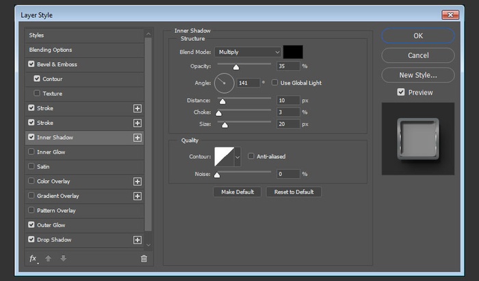Enable the Use Global Light checkbox

click(275, 83)
